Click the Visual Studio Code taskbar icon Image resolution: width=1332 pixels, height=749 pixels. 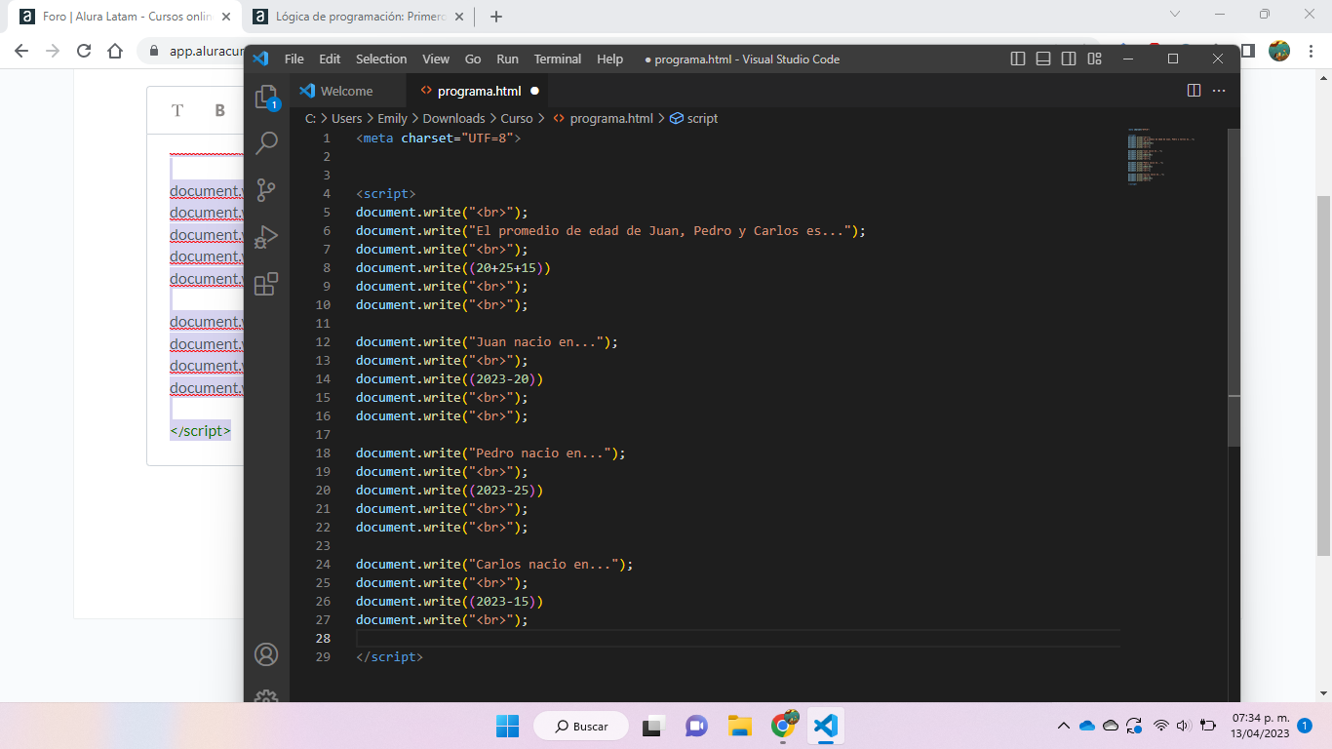826,726
